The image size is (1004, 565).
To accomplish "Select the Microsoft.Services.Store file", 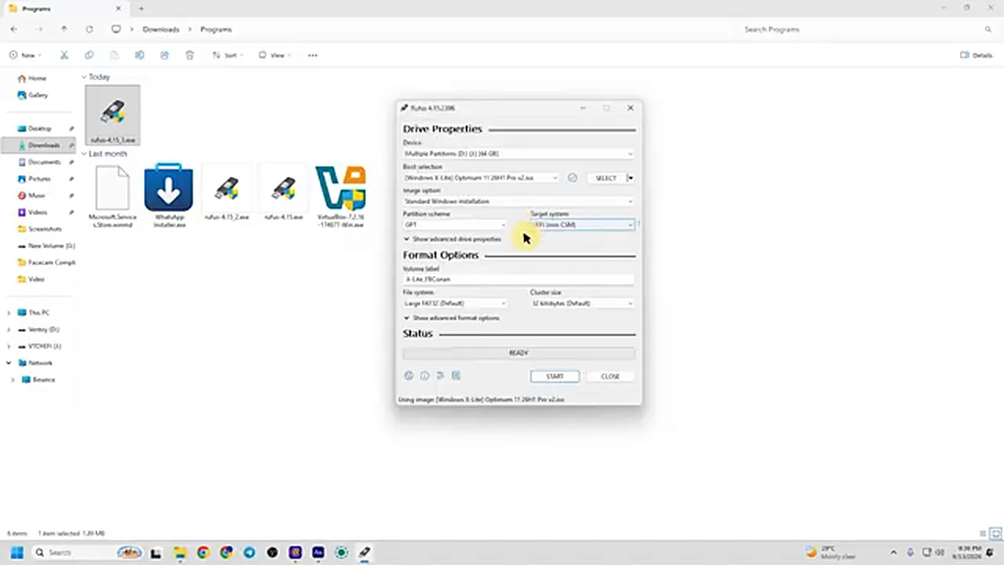I will coord(112,196).
